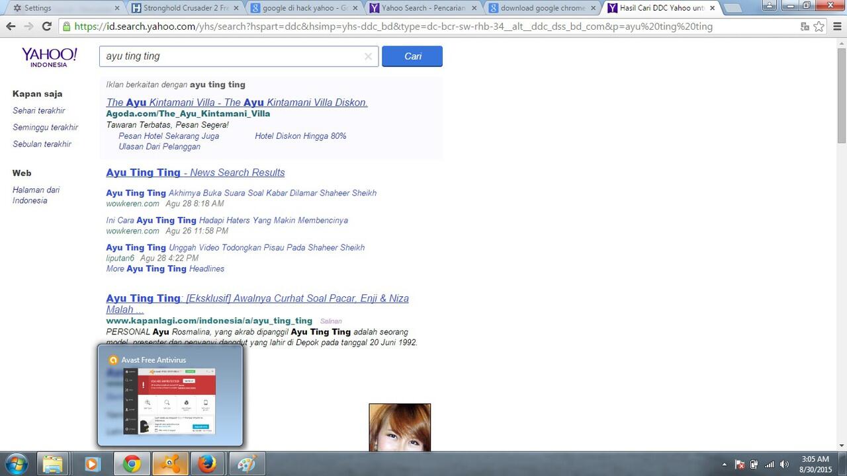Screen dimensions: 847x476
Task: Close the 'Yahoo Search - Pencarian' tab
Action: pyautogui.click(x=474, y=8)
